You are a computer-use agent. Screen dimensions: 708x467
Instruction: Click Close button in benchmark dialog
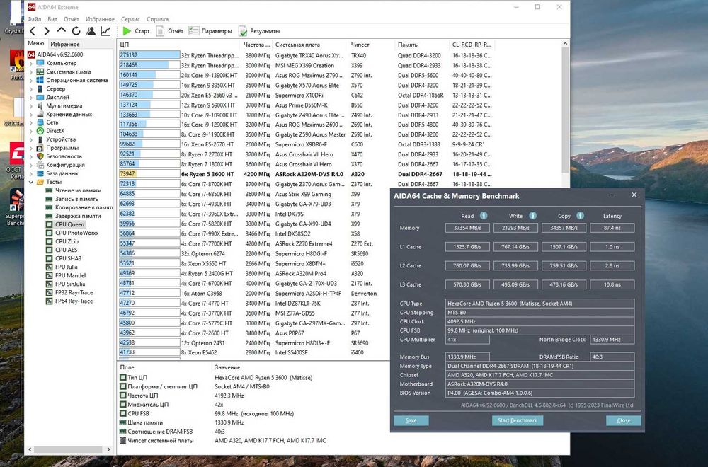(624, 420)
